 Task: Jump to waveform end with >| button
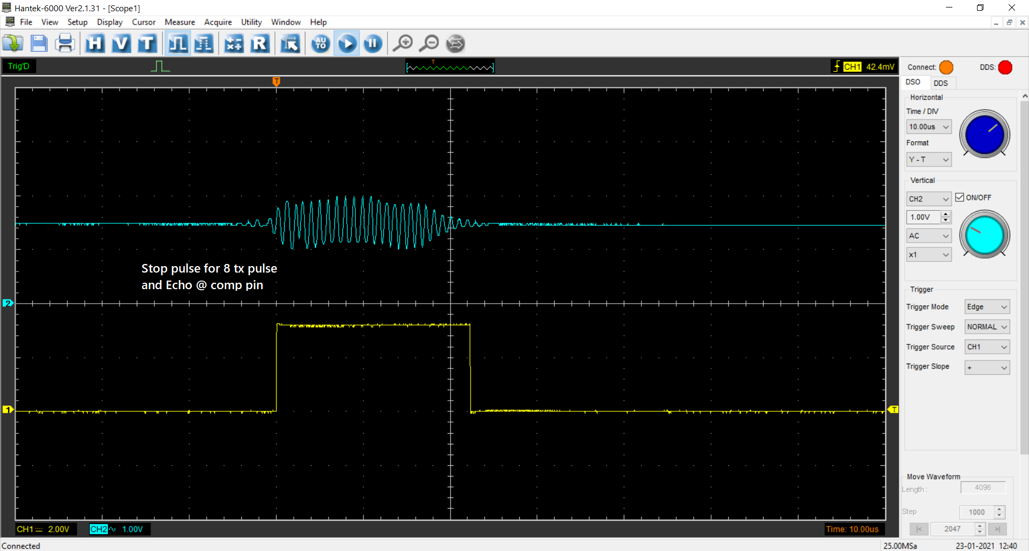pyautogui.click(x=997, y=529)
